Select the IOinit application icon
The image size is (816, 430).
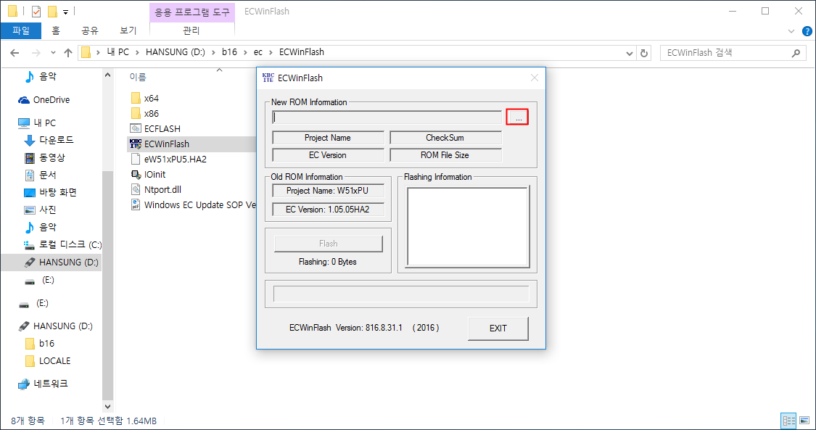(x=136, y=174)
